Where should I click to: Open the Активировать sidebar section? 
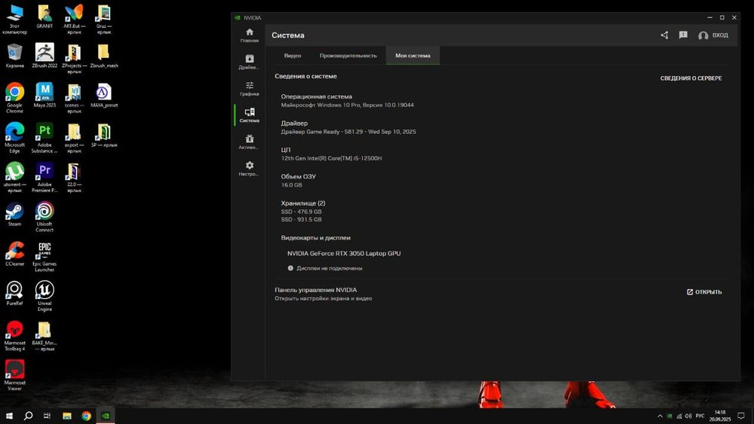coord(249,142)
